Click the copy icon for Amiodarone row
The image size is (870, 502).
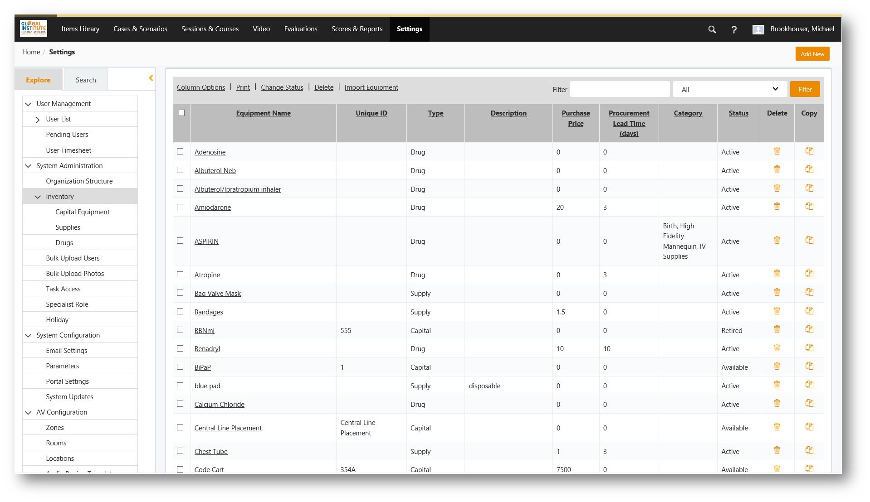click(x=809, y=207)
